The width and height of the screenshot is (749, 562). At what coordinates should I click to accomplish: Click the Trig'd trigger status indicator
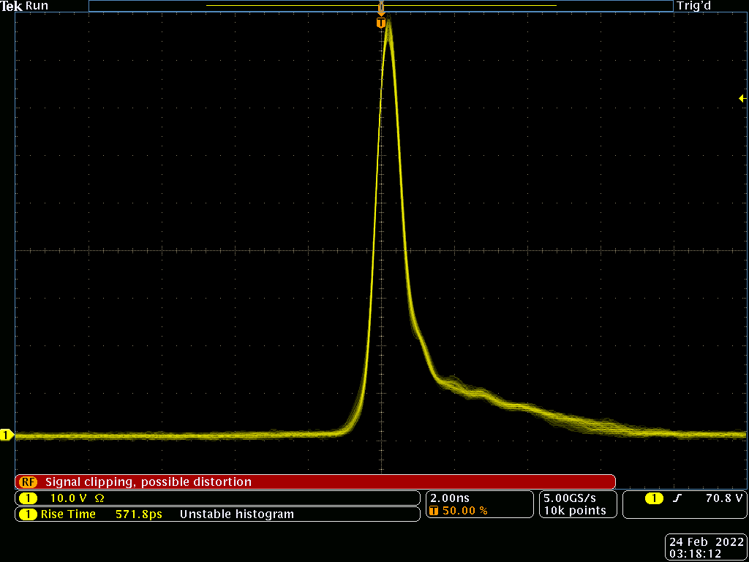pos(694,6)
